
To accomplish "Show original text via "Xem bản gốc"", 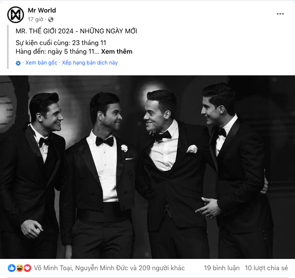I will coord(41,63).
